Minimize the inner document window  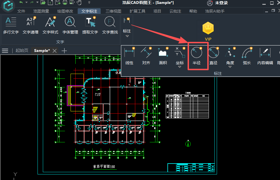click(267, 11)
